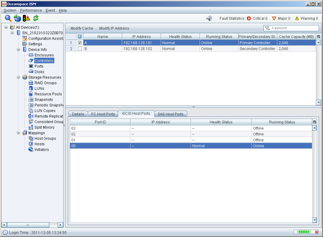Click the navigation tree horizontal scrollbar thumb
Screen dimensions: 323x237
tap(28, 225)
